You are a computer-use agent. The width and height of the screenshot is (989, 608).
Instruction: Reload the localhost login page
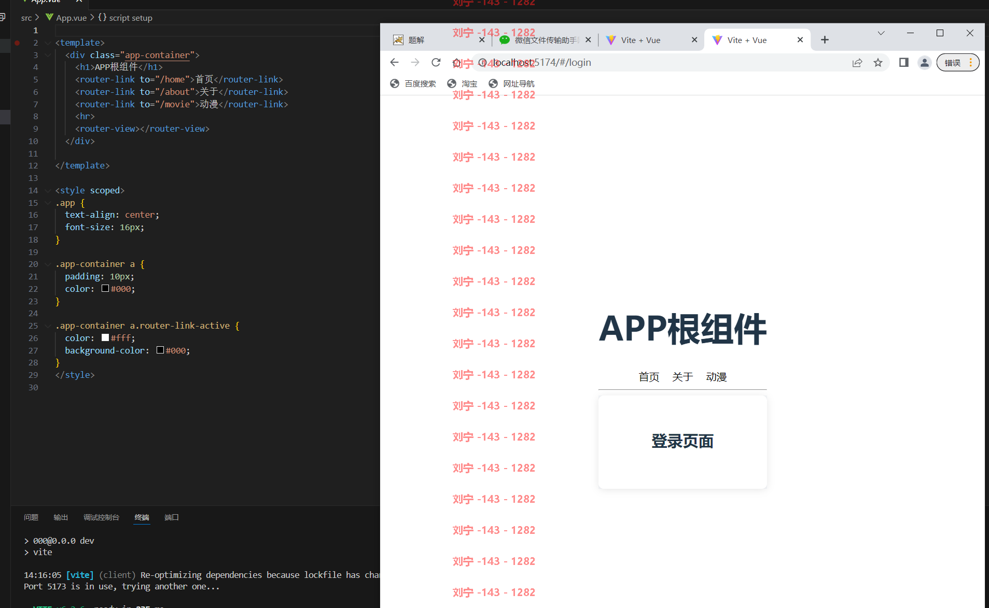tap(436, 62)
